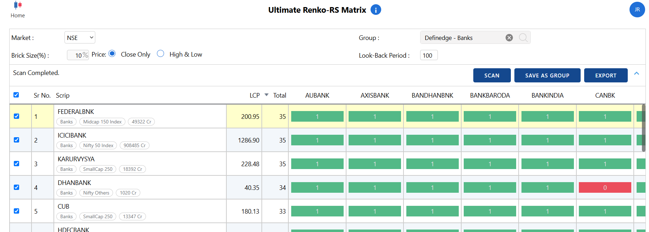
Task: Uncheck the ICICIBANK row checkbox
Action: click(16, 140)
